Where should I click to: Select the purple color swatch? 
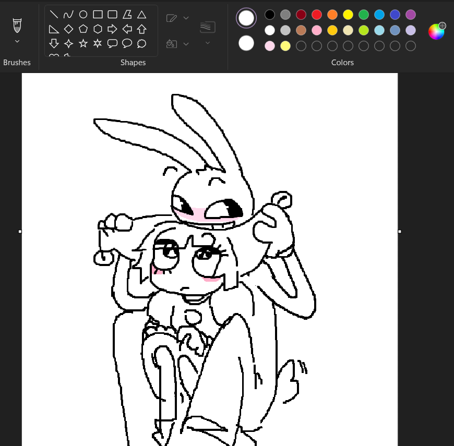411,15
